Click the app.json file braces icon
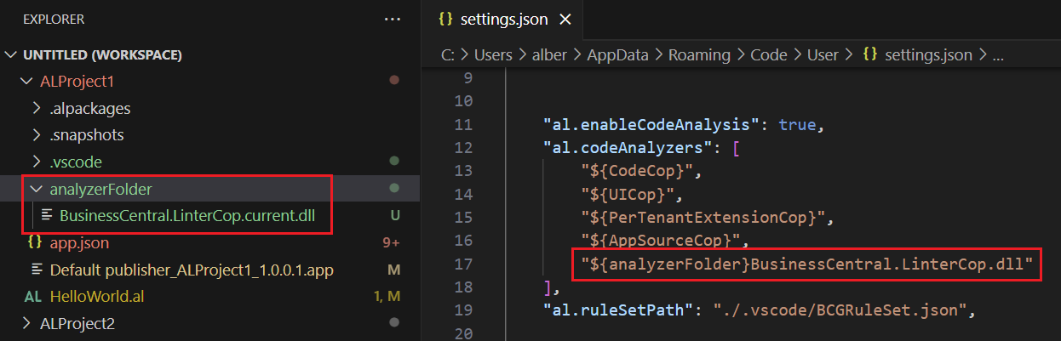This screenshot has height=341, width=1061. (x=35, y=243)
